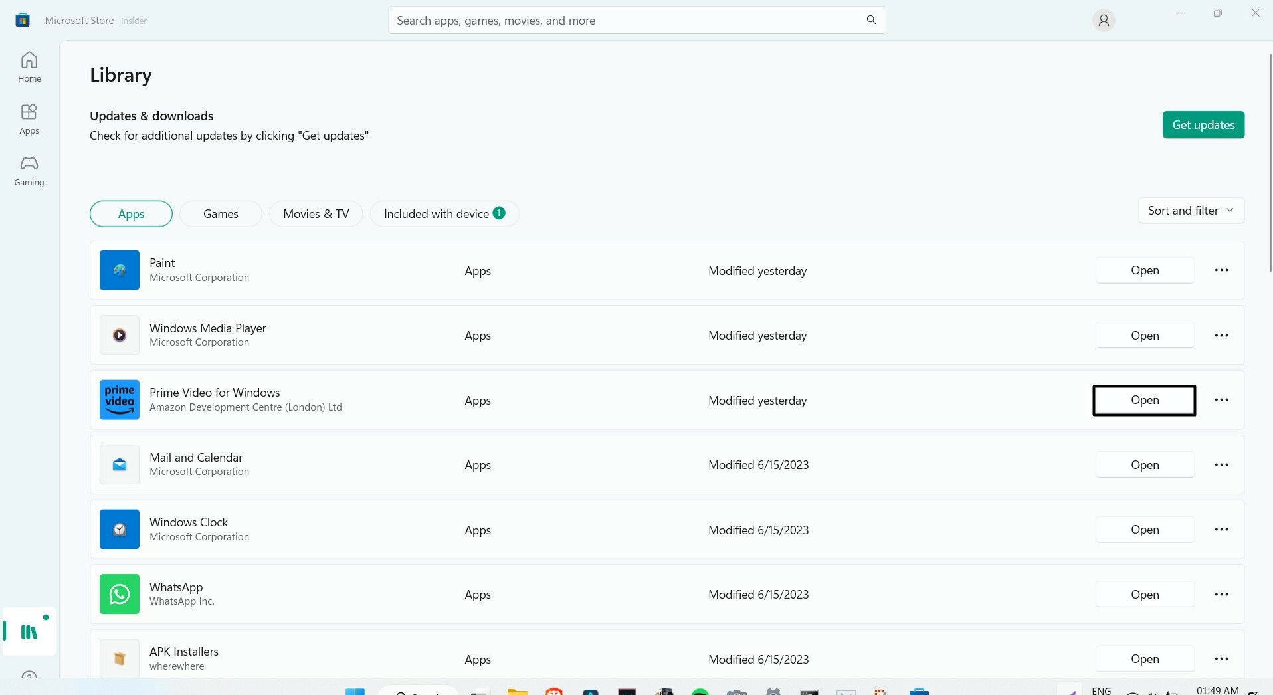Click the Prime Video for Windows title
Viewport: 1273px width, 695px height.
pos(215,393)
